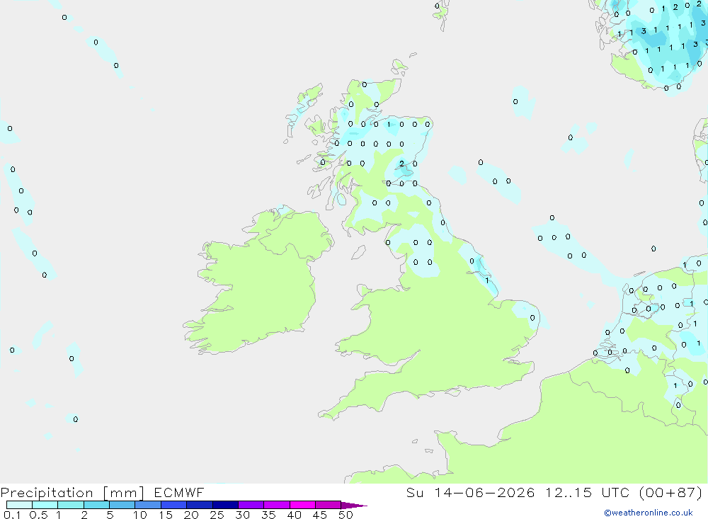Click the legend scale label "50"
Viewport: 708px width, 519px height.
click(346, 515)
